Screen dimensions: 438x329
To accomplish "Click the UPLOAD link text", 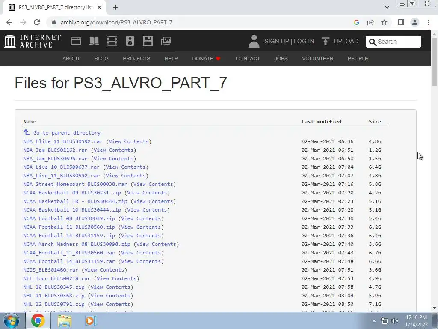I will (346, 42).
